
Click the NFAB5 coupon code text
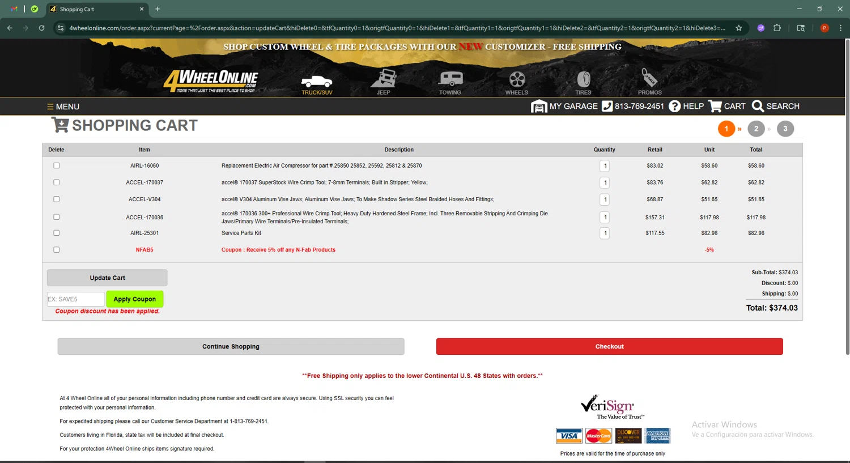point(144,250)
